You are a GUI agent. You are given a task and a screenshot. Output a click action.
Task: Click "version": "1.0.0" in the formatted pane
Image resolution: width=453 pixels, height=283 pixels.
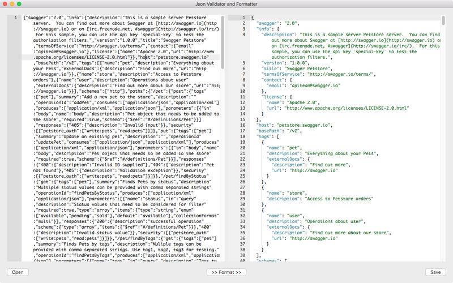click(285, 63)
